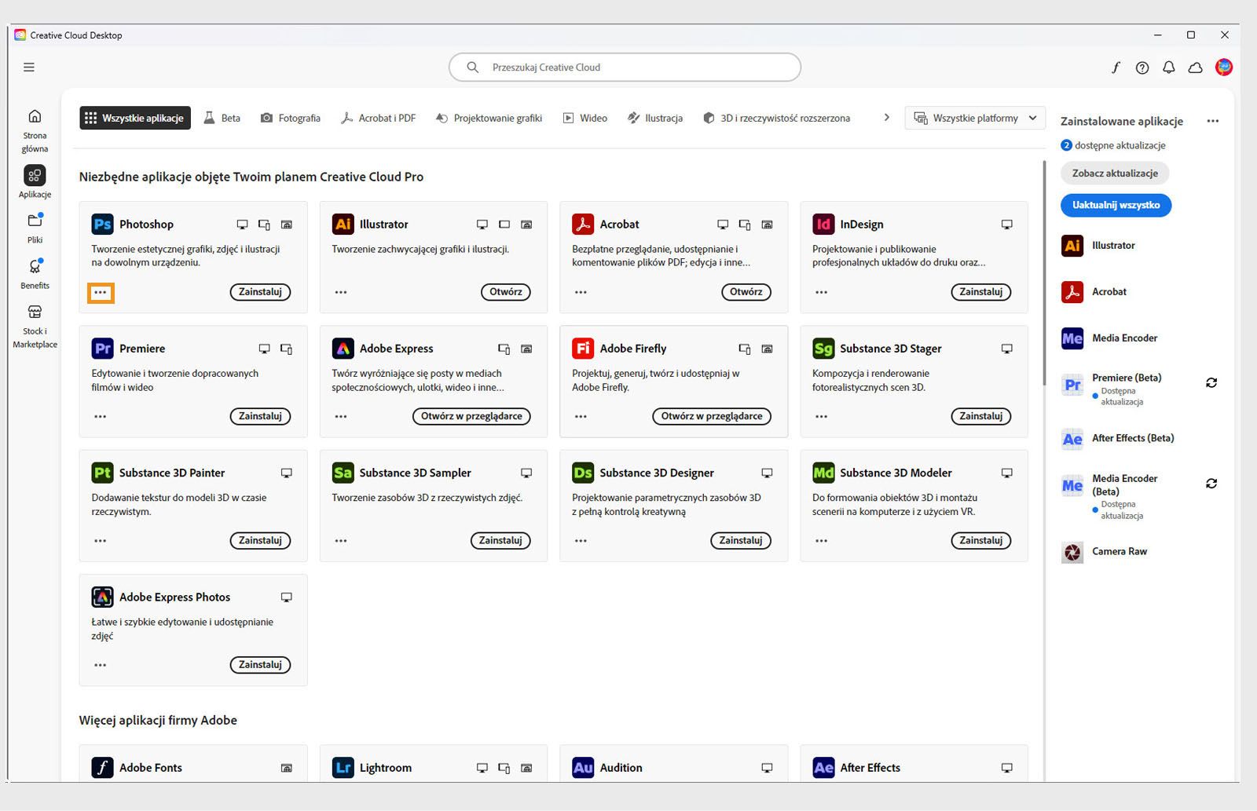This screenshot has width=1257, height=811.
Task: Open more options for Acrobat card
Action: [581, 293]
